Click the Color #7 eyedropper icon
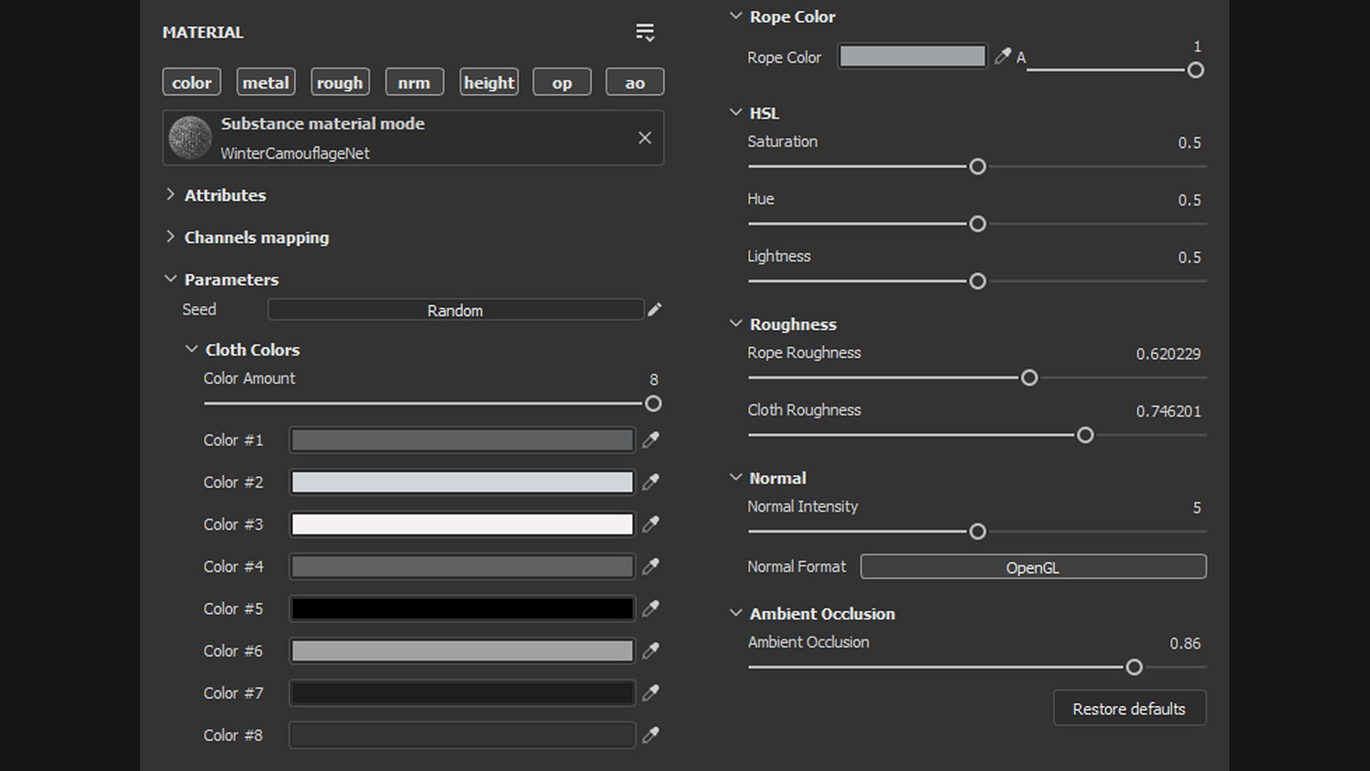The image size is (1370, 771). click(x=650, y=693)
